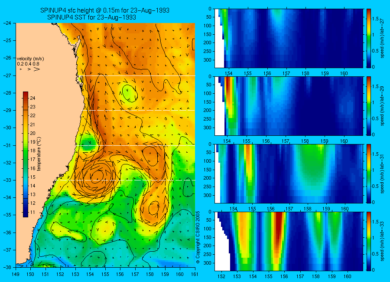Image resolution: width=390 pixels, height=282 pixels.
Task: Click the '24' value on the temperature scale
Action: [32, 98]
